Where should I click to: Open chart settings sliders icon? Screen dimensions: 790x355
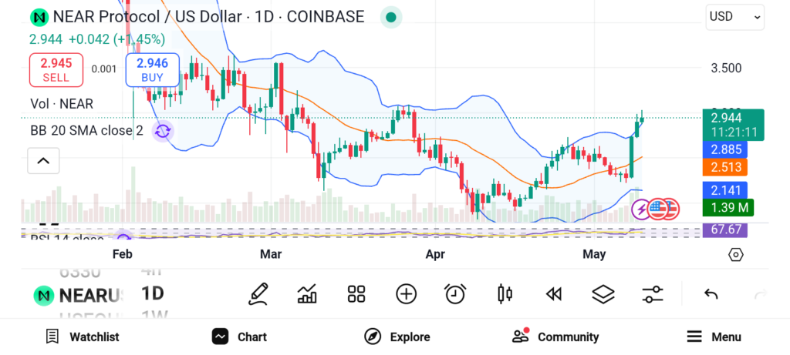pyautogui.click(x=653, y=293)
